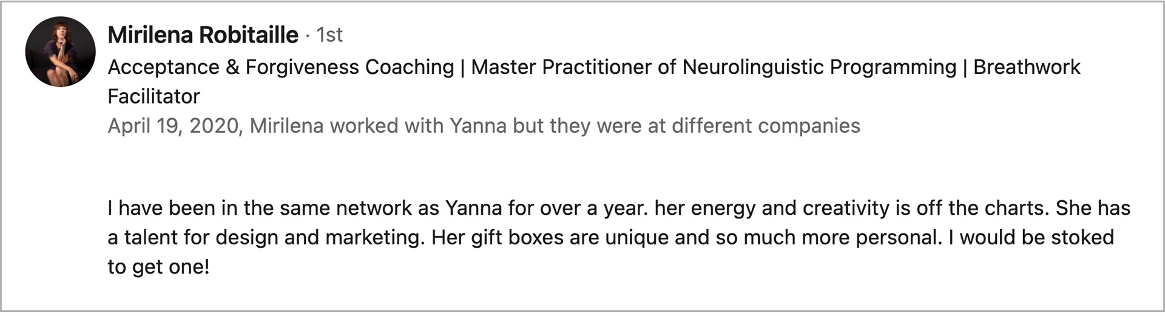This screenshot has height=316, width=1165.
Task: Click the word 'Facilitator' in headline
Action: pos(154,96)
